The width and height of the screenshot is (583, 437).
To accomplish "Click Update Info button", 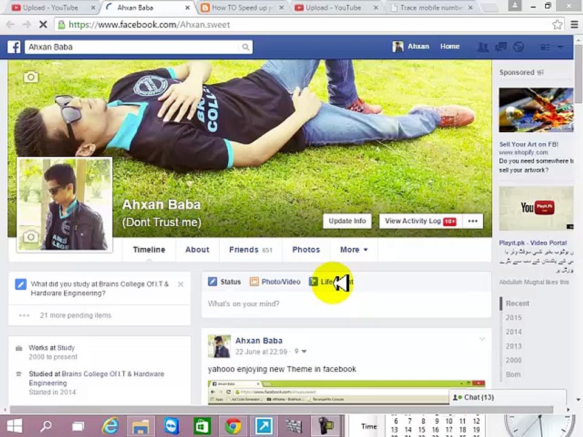I will [347, 221].
